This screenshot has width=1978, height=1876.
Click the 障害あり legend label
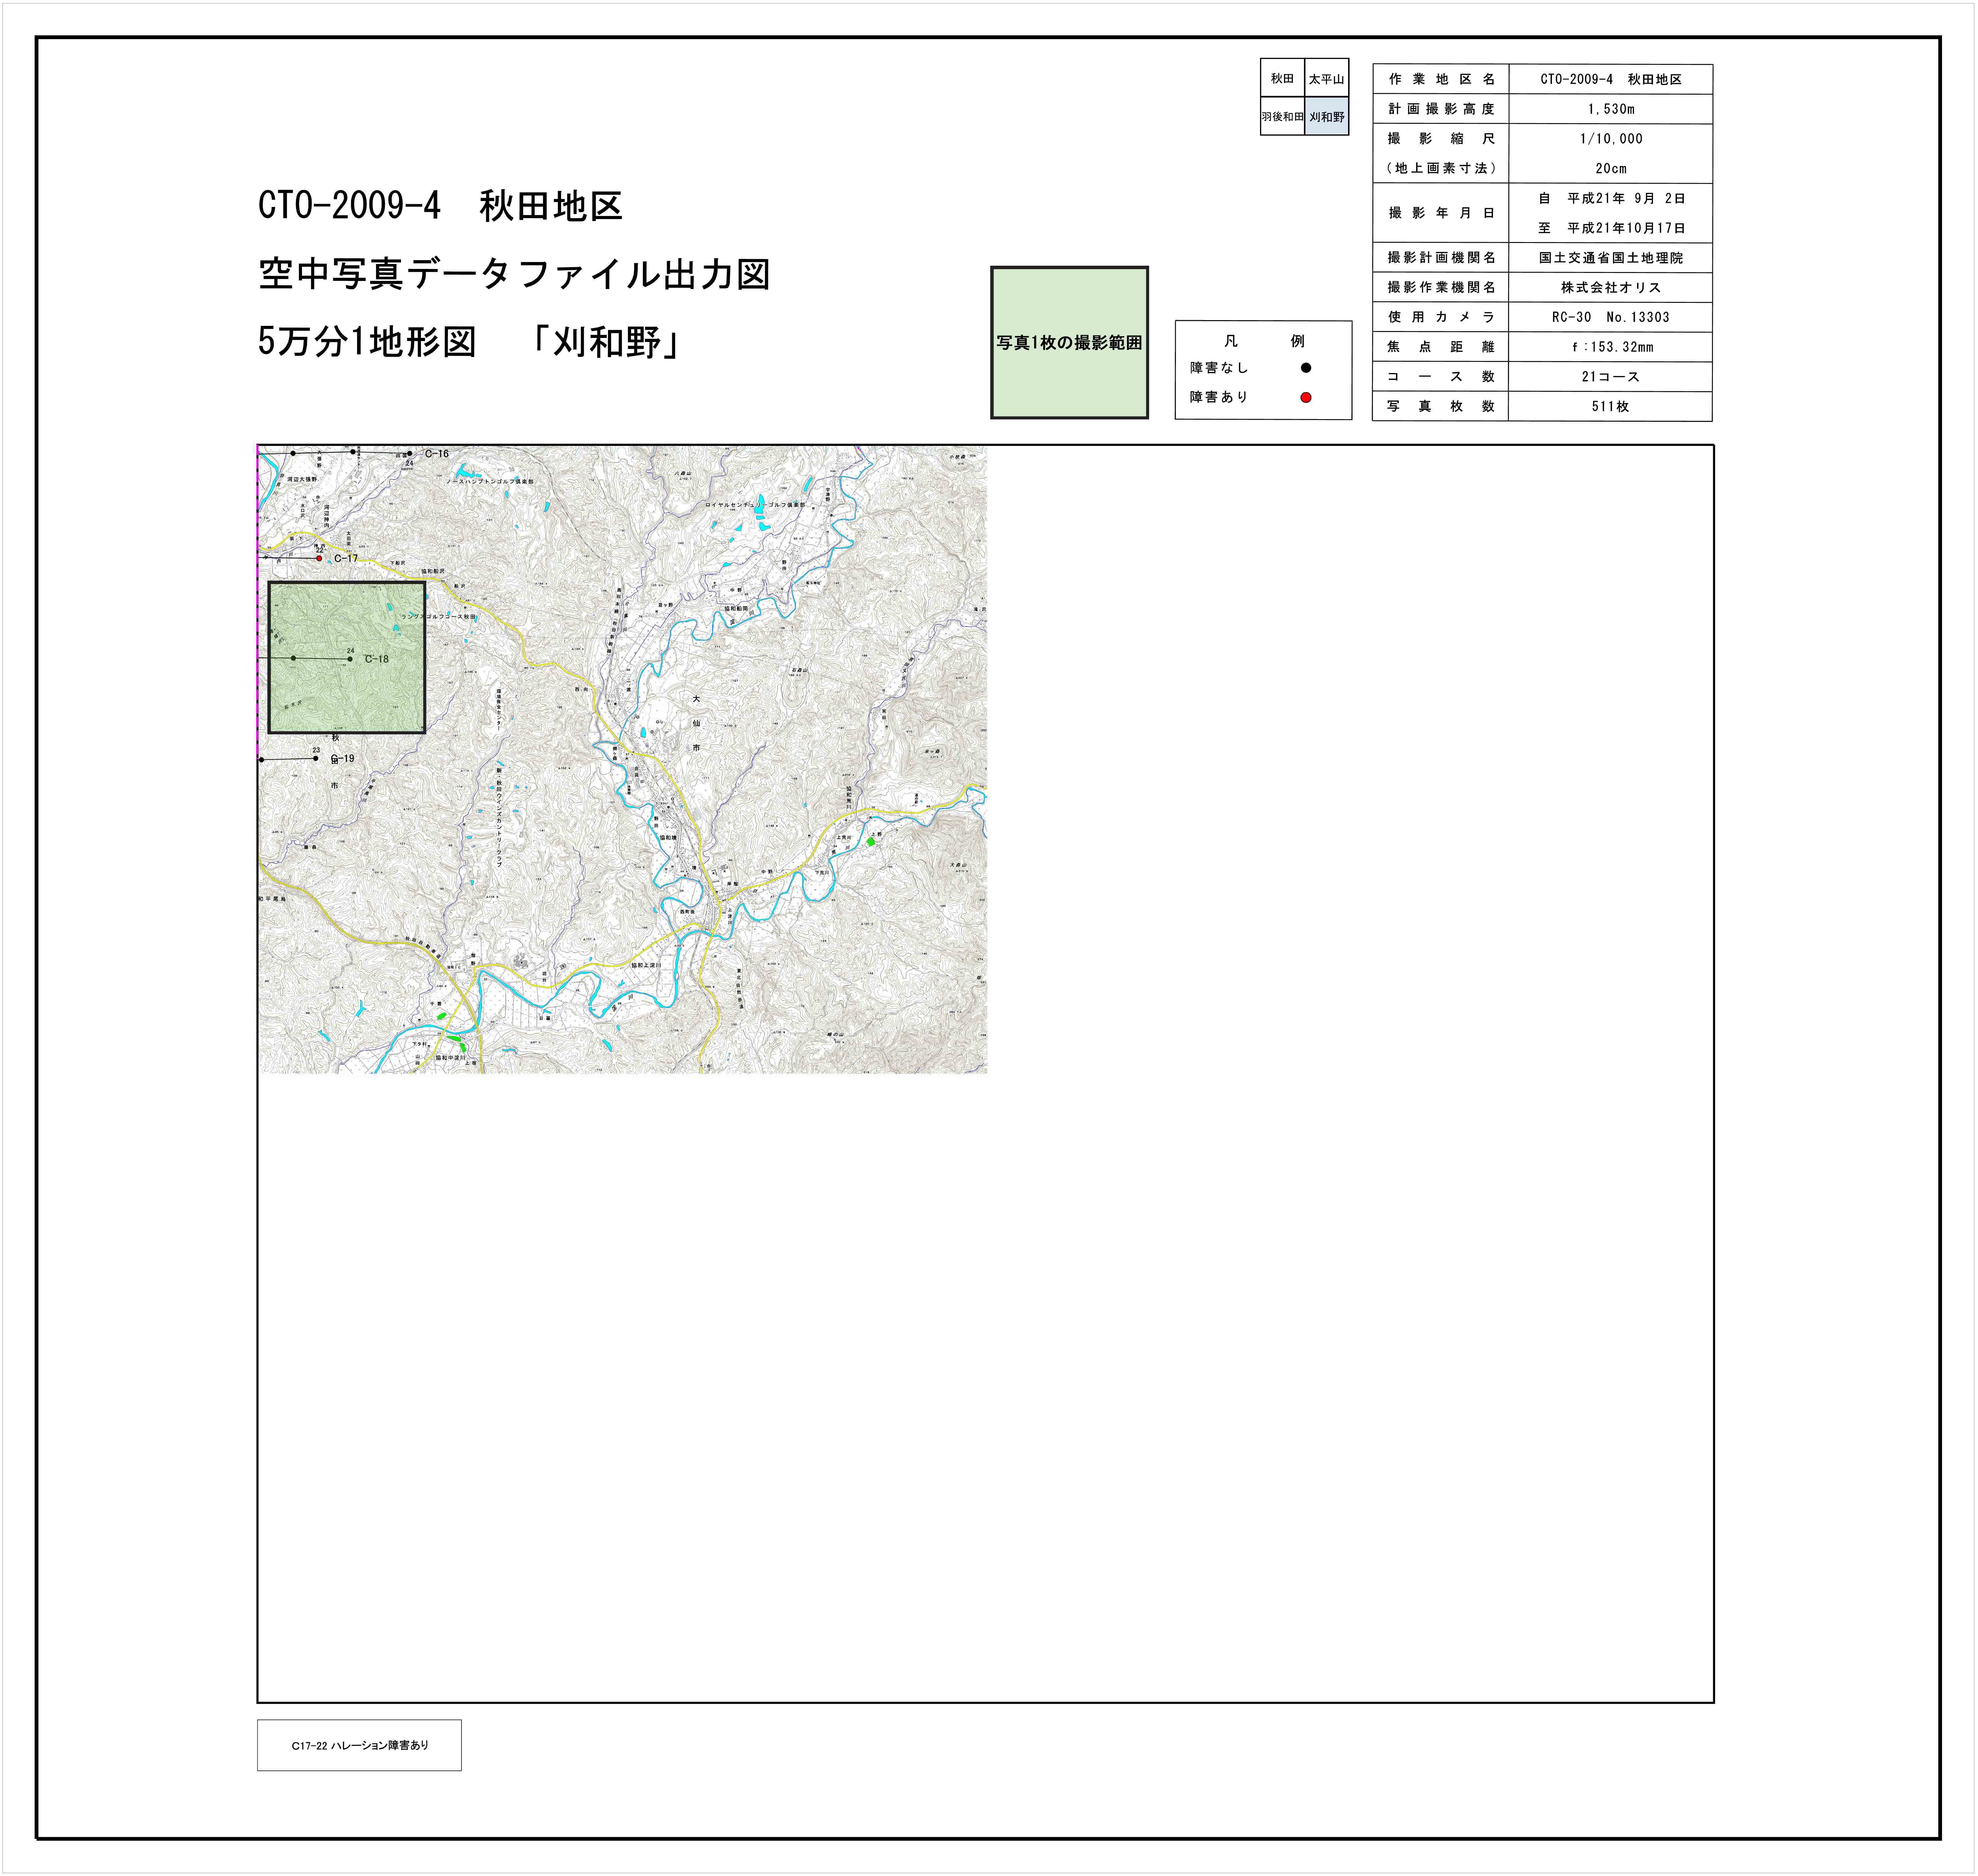click(1219, 397)
